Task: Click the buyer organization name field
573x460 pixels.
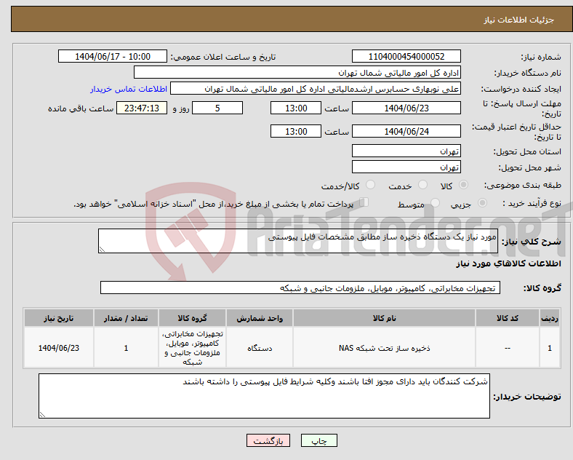Action: (297, 72)
